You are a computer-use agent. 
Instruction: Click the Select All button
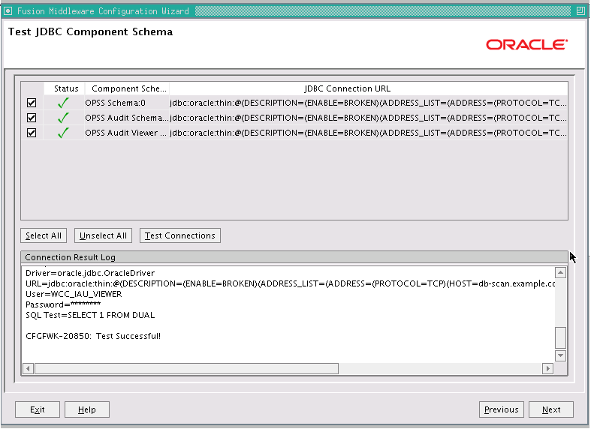click(x=44, y=235)
